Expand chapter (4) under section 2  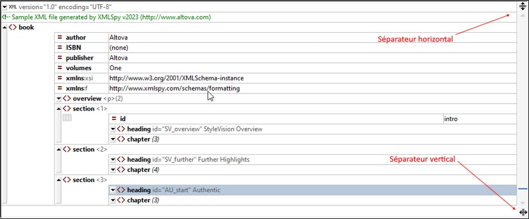point(113,170)
